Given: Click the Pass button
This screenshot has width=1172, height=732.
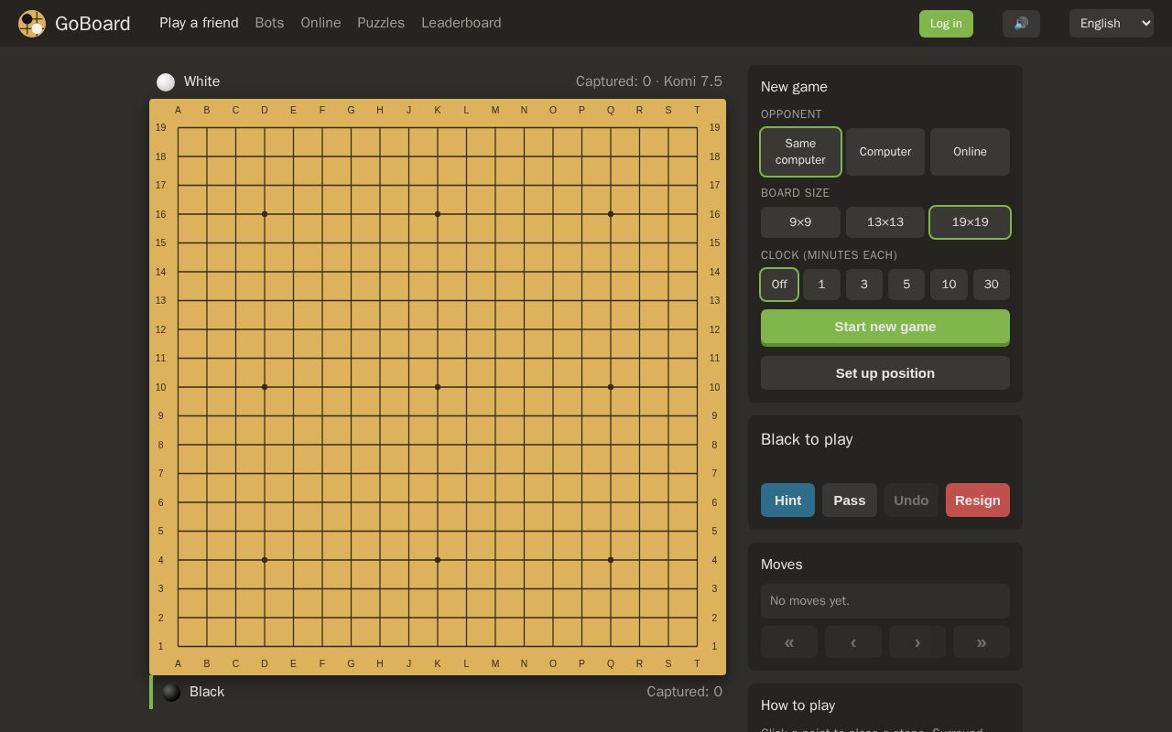Looking at the screenshot, I should [x=850, y=501].
